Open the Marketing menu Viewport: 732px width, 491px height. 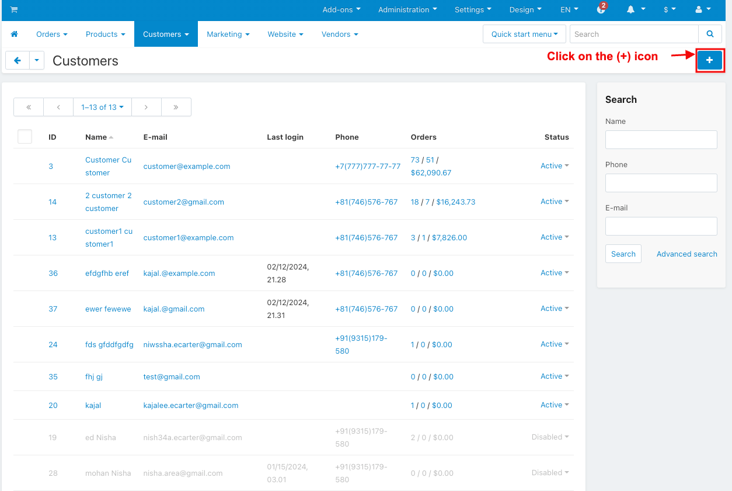228,34
